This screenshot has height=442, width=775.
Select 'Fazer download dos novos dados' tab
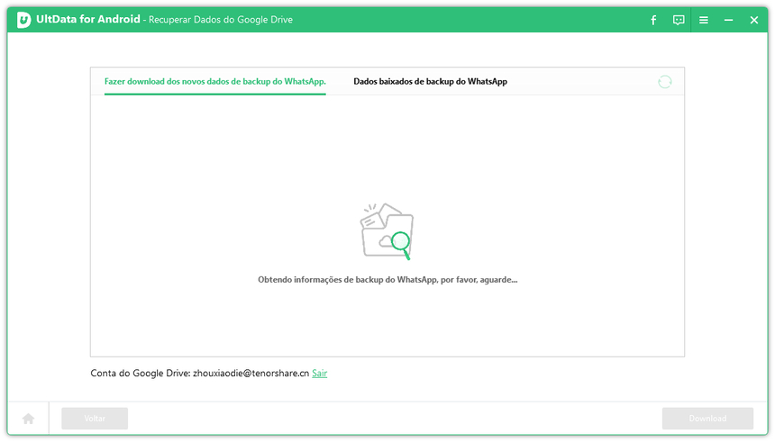click(x=214, y=81)
